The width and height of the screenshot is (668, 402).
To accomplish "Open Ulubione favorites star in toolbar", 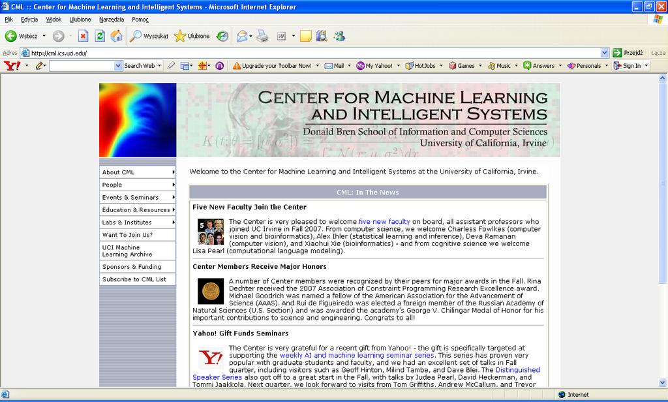I will [192, 37].
